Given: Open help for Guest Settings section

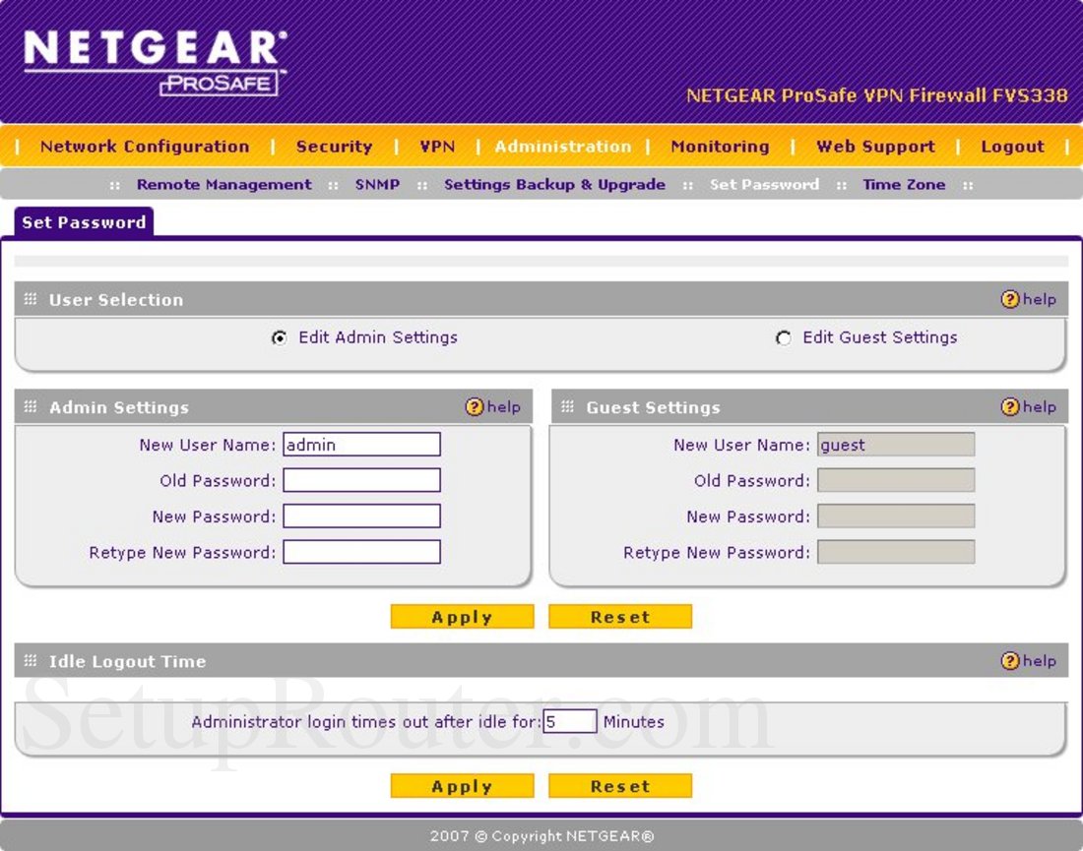Looking at the screenshot, I should [x=1029, y=406].
